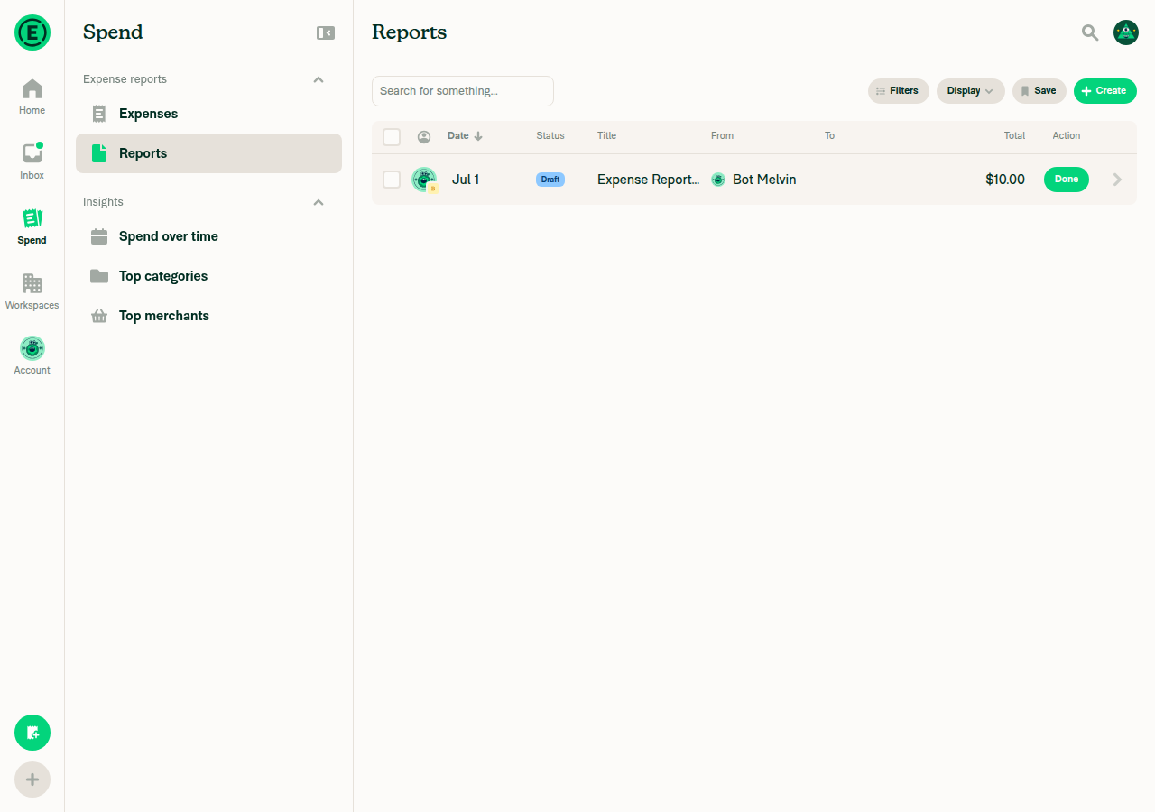This screenshot has width=1155, height=812.
Task: Open Top merchants insight
Action: (x=208, y=316)
